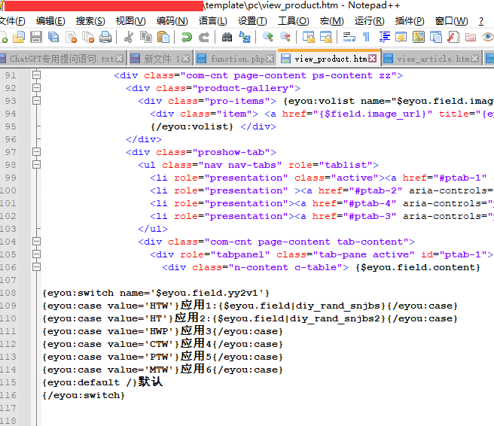Screen dimensions: 494x426
Task: Open the 工具(O) menu
Action: pyautogui.click(x=293, y=21)
